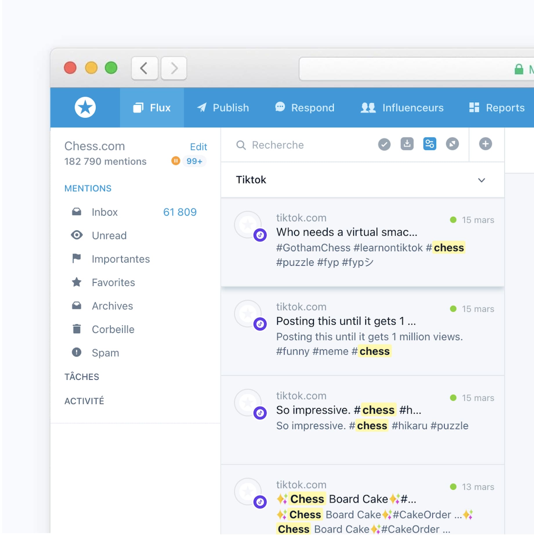Open mention "Who needs a virtual smac..."
This screenshot has height=535, width=534.
click(363, 243)
